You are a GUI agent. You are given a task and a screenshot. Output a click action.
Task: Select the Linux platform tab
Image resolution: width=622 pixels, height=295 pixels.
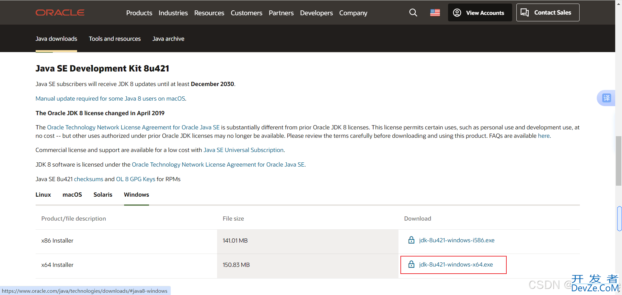43,195
